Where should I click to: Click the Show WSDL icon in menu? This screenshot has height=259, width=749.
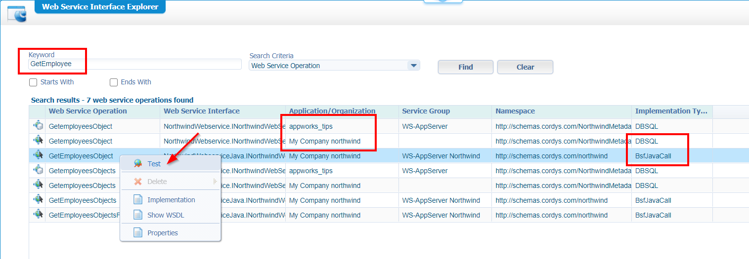tap(138, 215)
